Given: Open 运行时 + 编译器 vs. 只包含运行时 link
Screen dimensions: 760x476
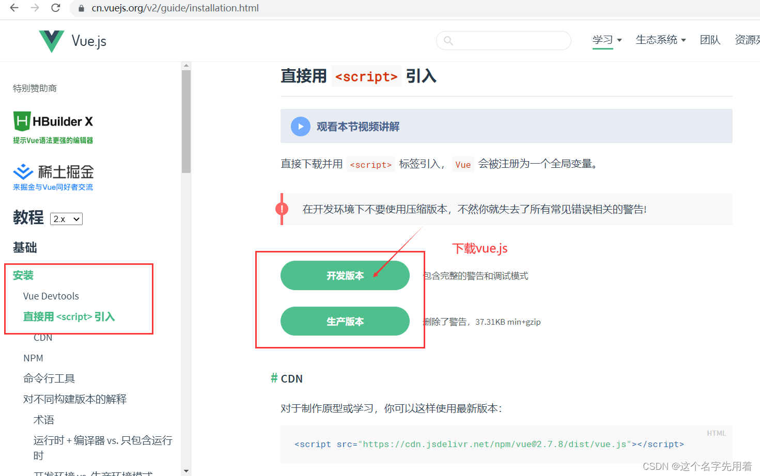Looking at the screenshot, I should click(x=103, y=448).
